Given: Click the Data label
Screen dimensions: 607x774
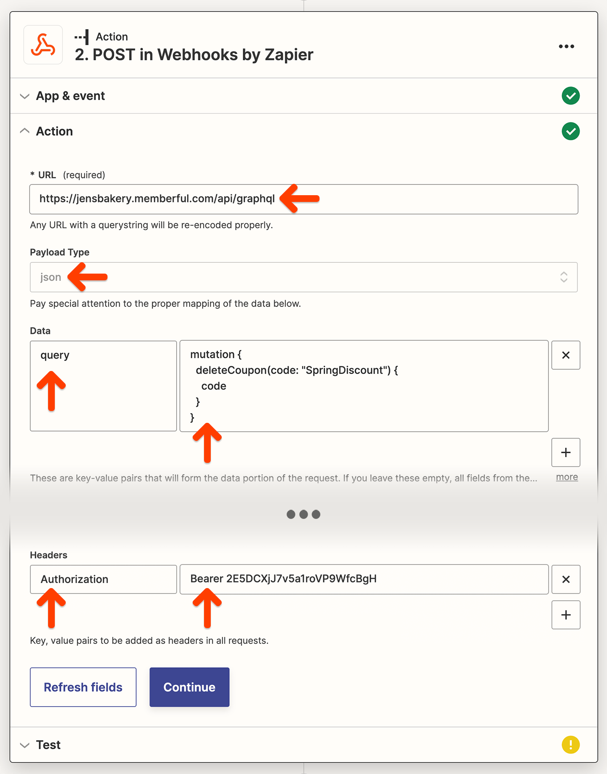Looking at the screenshot, I should pos(40,331).
